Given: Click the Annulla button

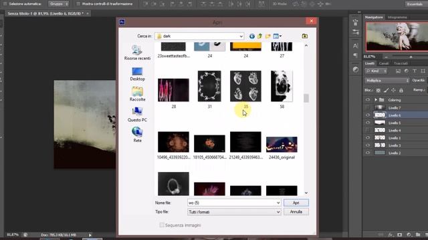Looking at the screenshot, I should (296, 212).
